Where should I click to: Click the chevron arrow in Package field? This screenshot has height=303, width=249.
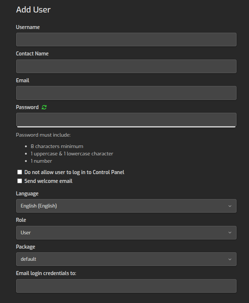(230, 259)
